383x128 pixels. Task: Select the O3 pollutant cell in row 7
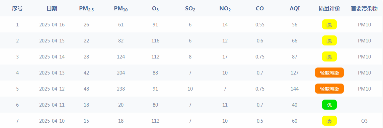tap(364, 121)
